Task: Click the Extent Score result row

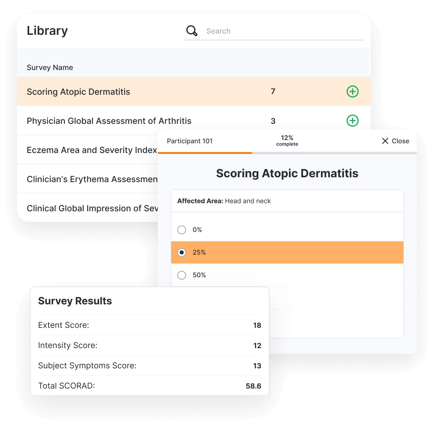Action: click(149, 325)
